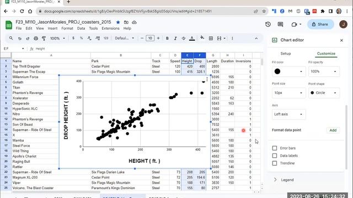Close the Chart editor panel
Viewport: 353px width, 198px height.
click(x=341, y=40)
